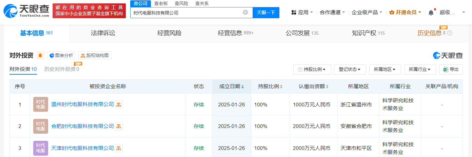This screenshot has width=472, height=157.
Task: Click the 应用 grid icon menu
Action: coord(302,12)
